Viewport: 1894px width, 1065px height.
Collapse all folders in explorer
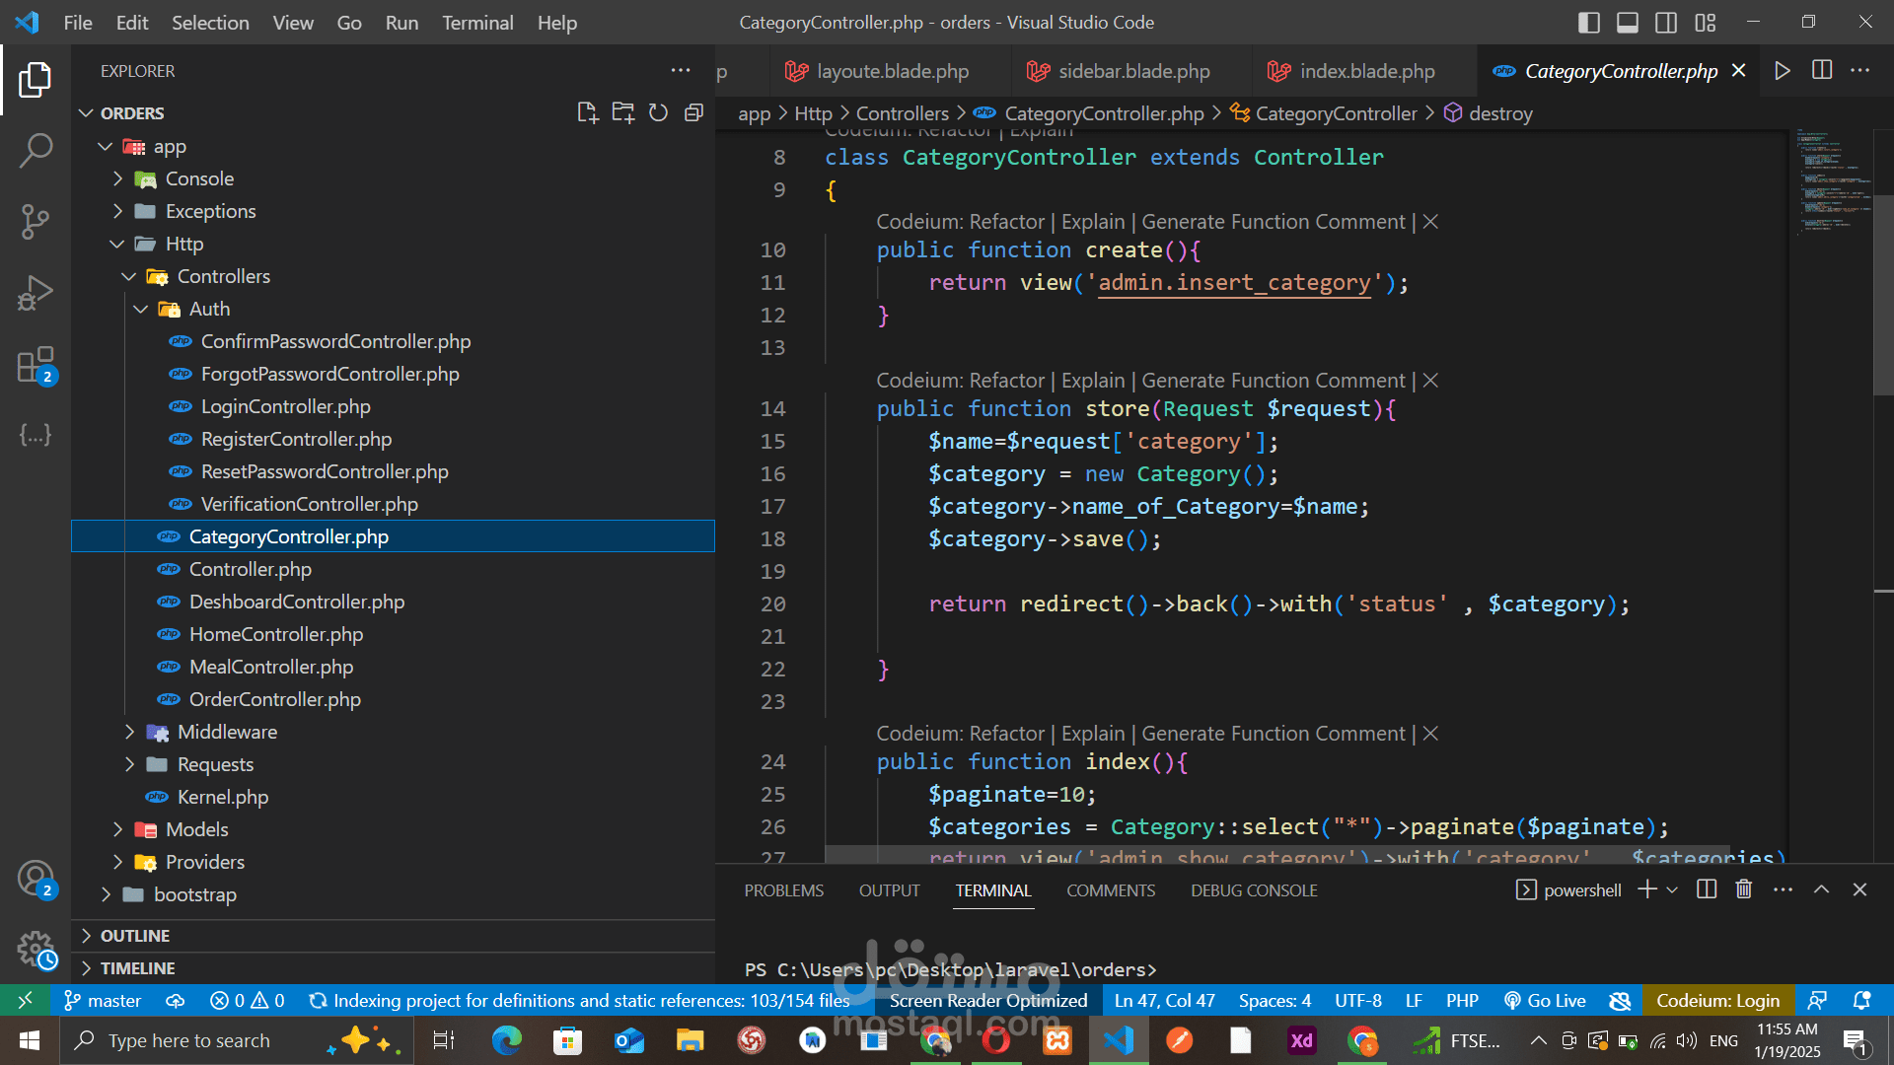[693, 113]
